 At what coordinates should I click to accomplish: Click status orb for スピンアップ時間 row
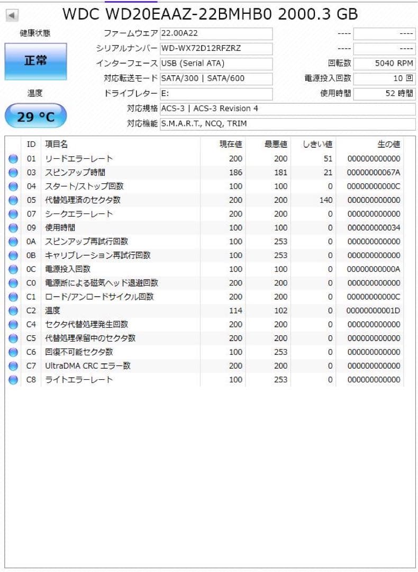tap(13, 173)
